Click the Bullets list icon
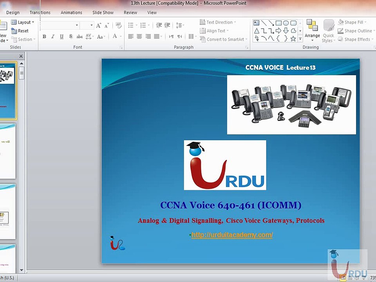The width and height of the screenshot is (376, 282). coord(131,25)
